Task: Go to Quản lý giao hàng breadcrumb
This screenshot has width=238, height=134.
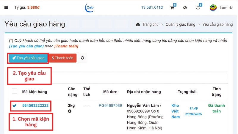Action: click(180, 24)
